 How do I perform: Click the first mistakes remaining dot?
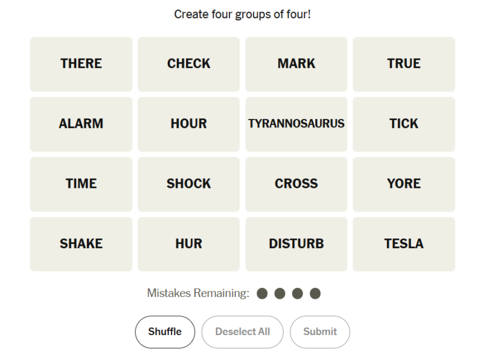point(262,294)
